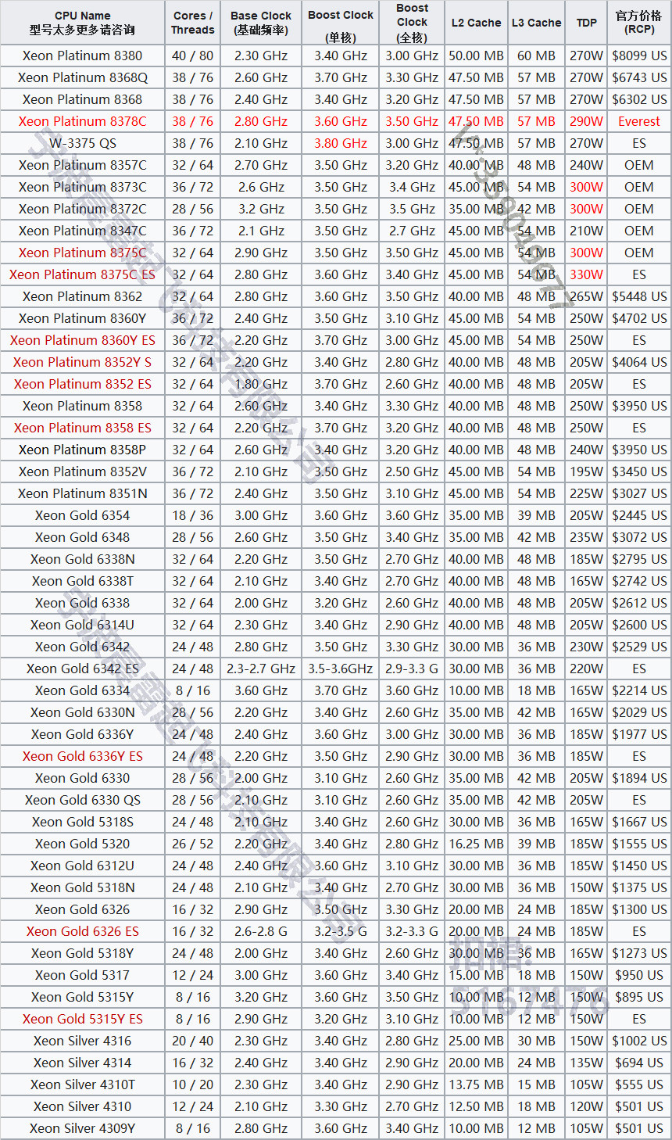Select the red "Xeon Gold 5315Y ES" name
The height and width of the screenshot is (1140, 672).
(82, 1019)
